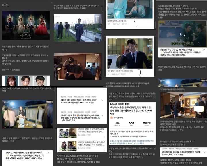The image size is (207, 166).
Task: Open night video frame with woman holding drink
Action: [28, 114]
